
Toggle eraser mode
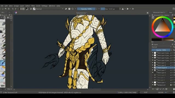click(x=66, y=9)
